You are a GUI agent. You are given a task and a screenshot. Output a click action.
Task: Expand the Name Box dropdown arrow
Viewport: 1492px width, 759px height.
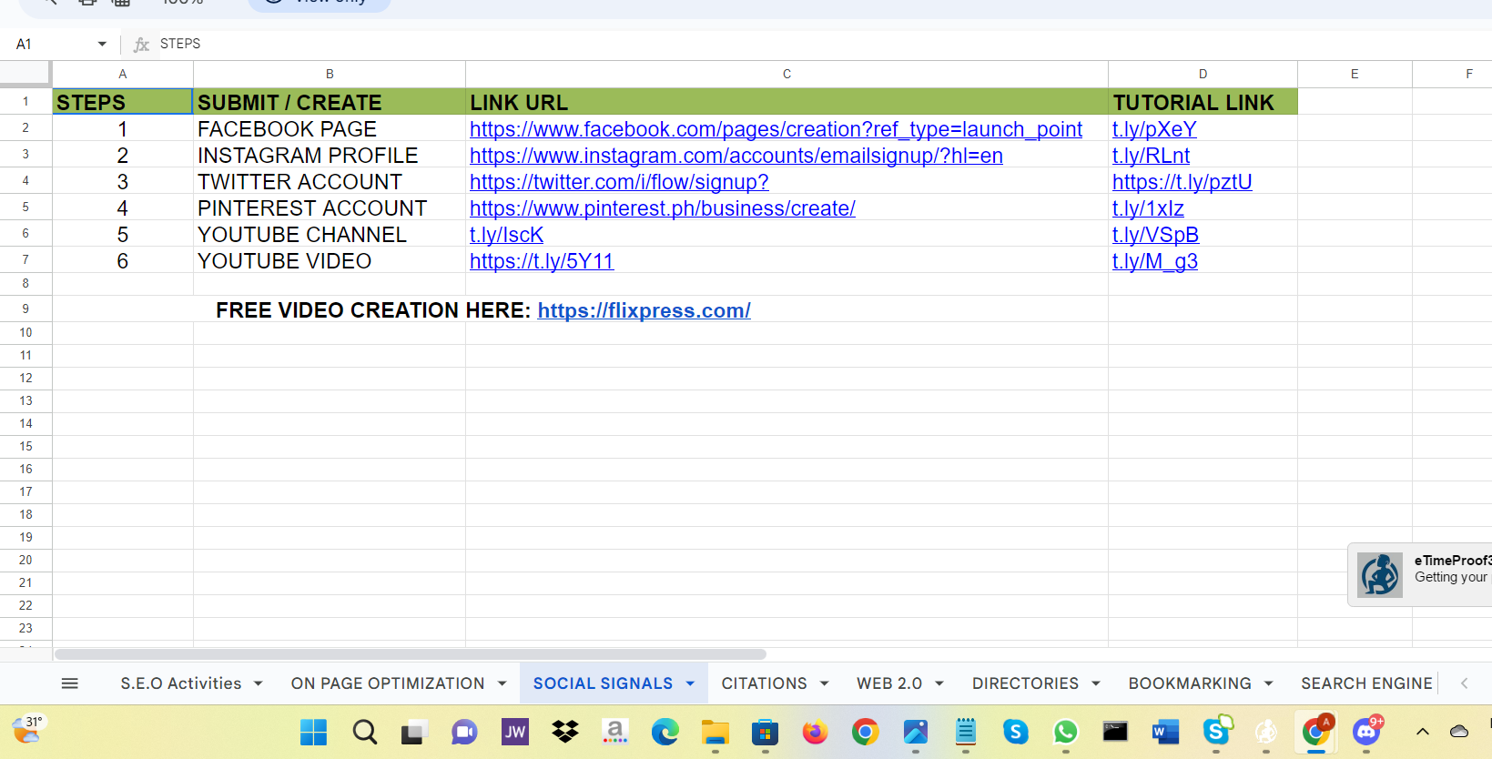click(102, 44)
